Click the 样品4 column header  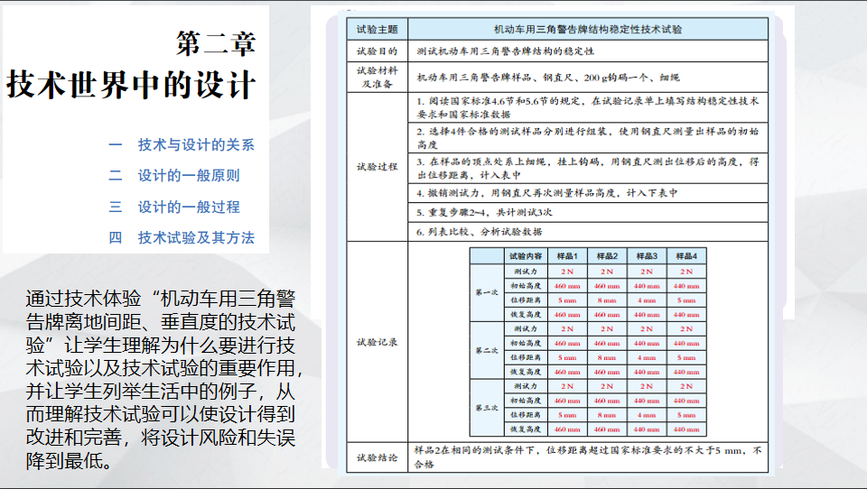[x=685, y=256]
